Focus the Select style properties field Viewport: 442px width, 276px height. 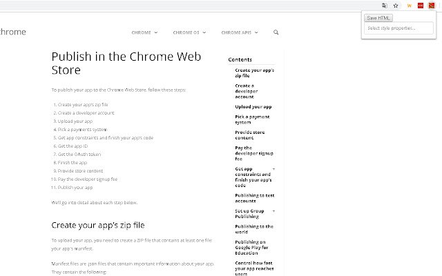(398, 28)
